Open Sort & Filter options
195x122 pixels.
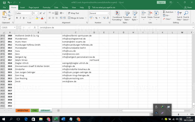[x=180, y=16]
